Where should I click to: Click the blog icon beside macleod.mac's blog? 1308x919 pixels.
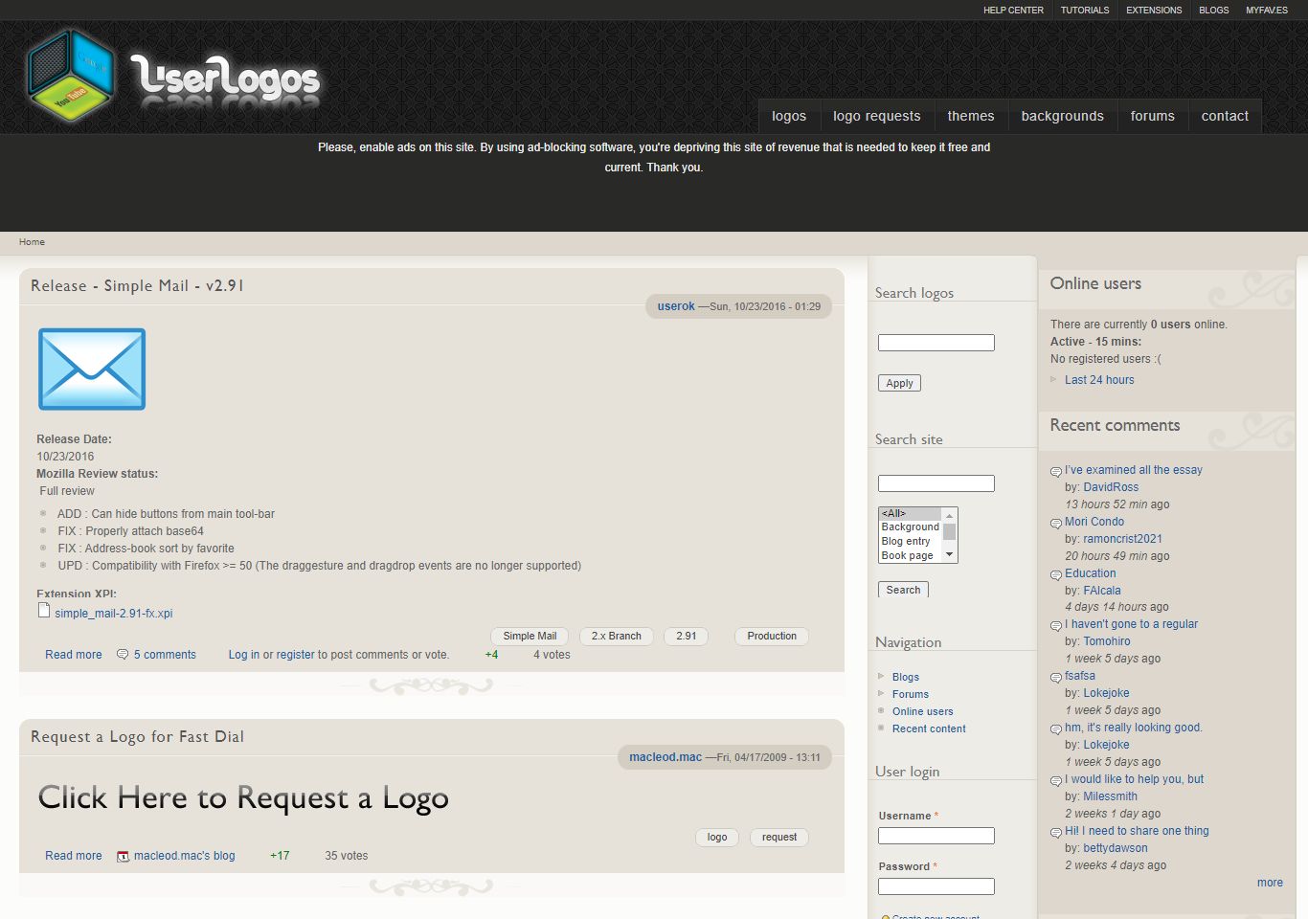tap(123, 856)
